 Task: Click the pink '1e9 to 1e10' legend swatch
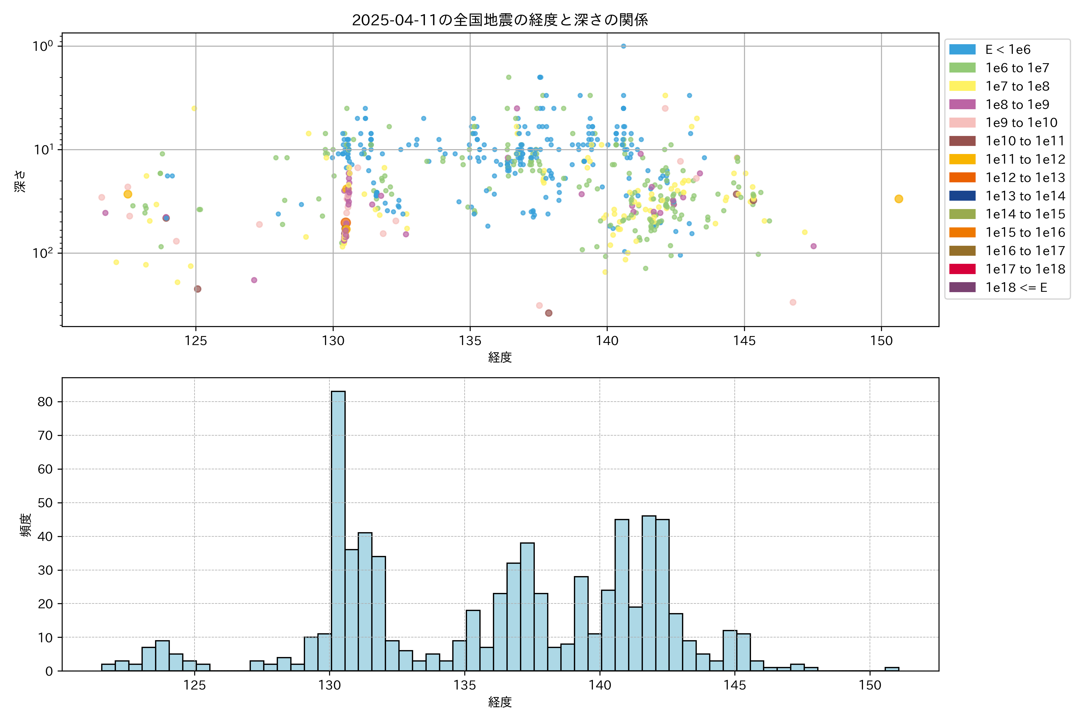962,123
